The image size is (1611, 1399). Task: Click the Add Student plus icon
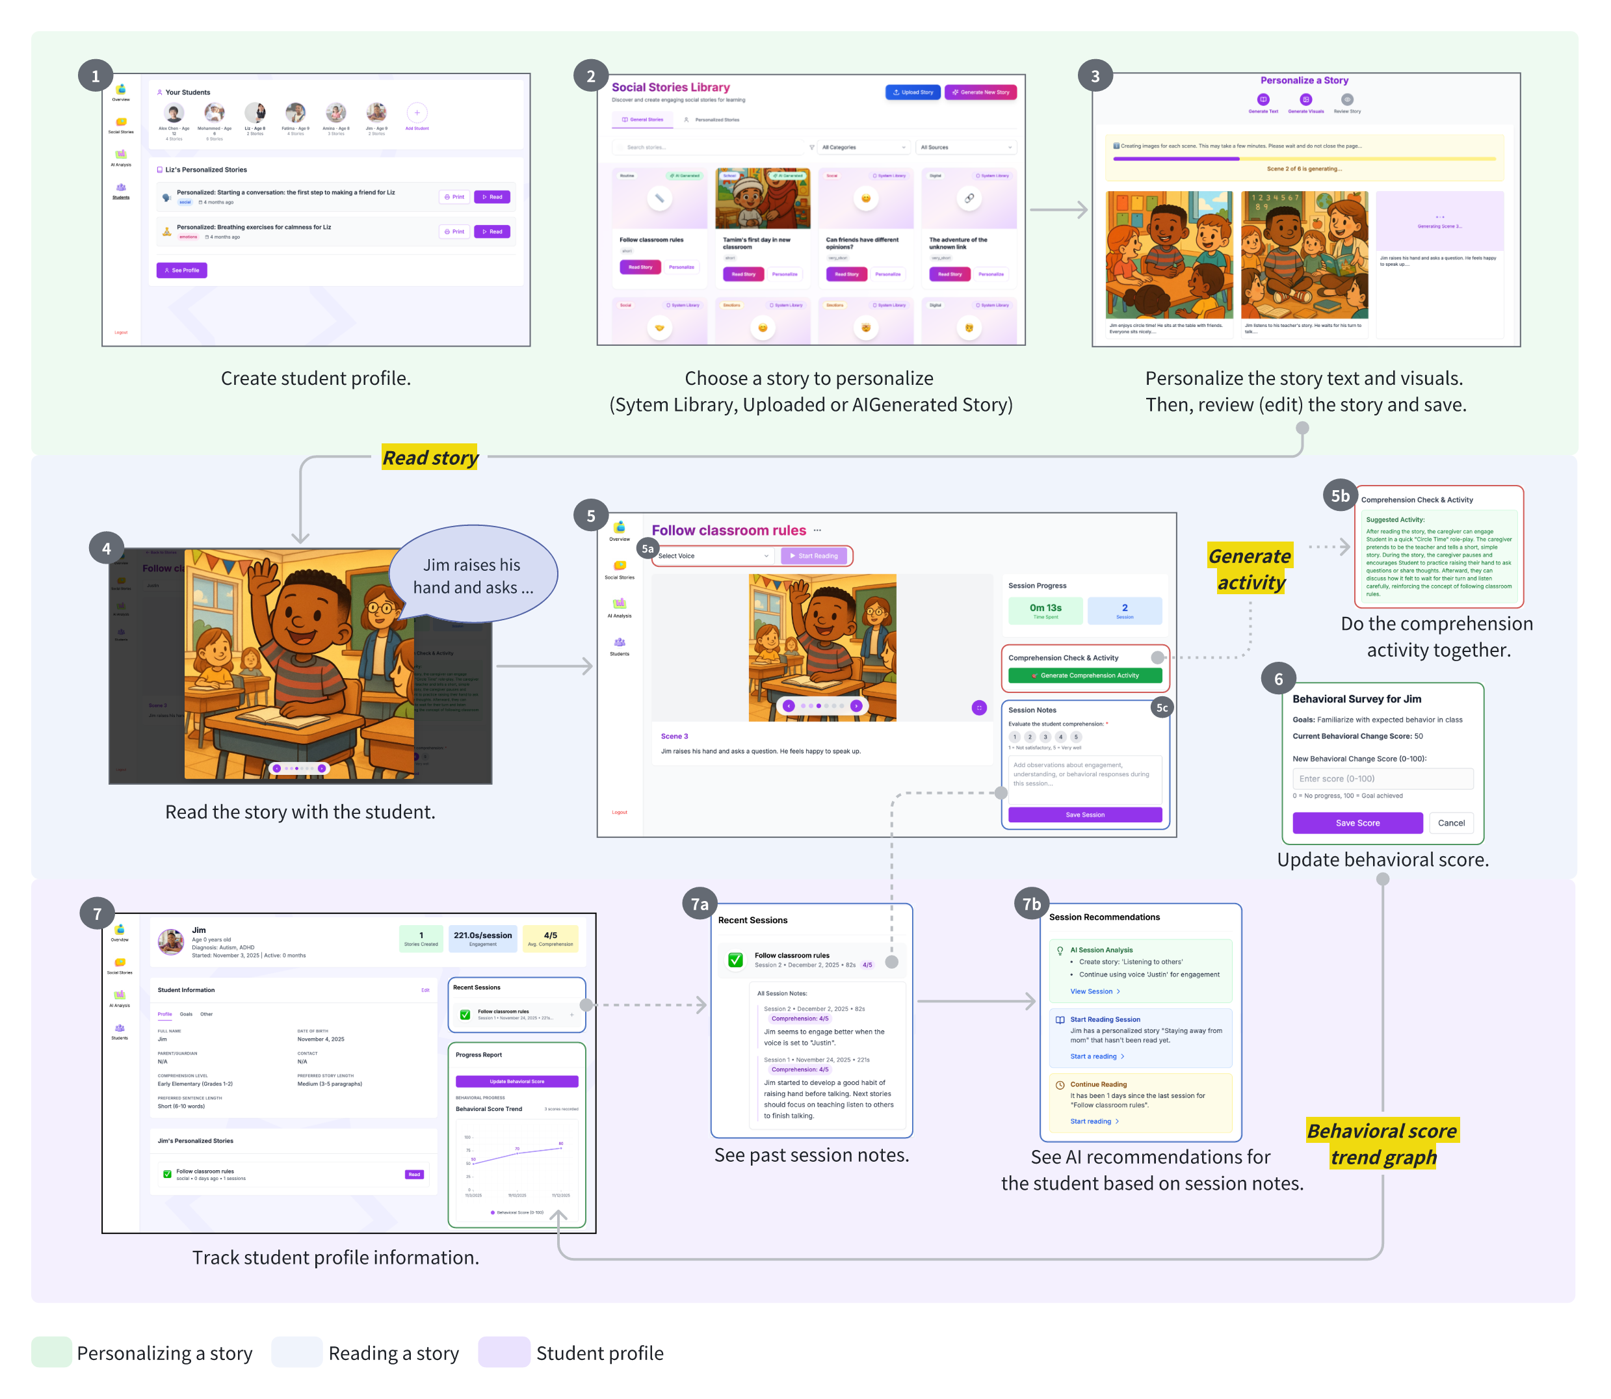(417, 113)
